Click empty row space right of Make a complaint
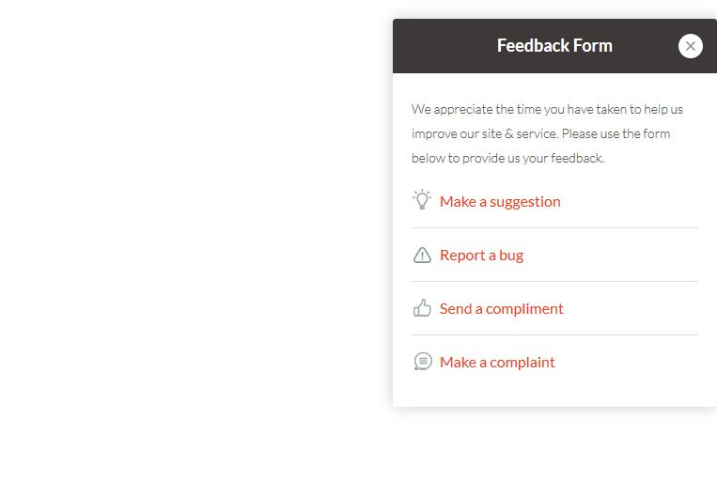The width and height of the screenshot is (717, 497). [x=627, y=362]
